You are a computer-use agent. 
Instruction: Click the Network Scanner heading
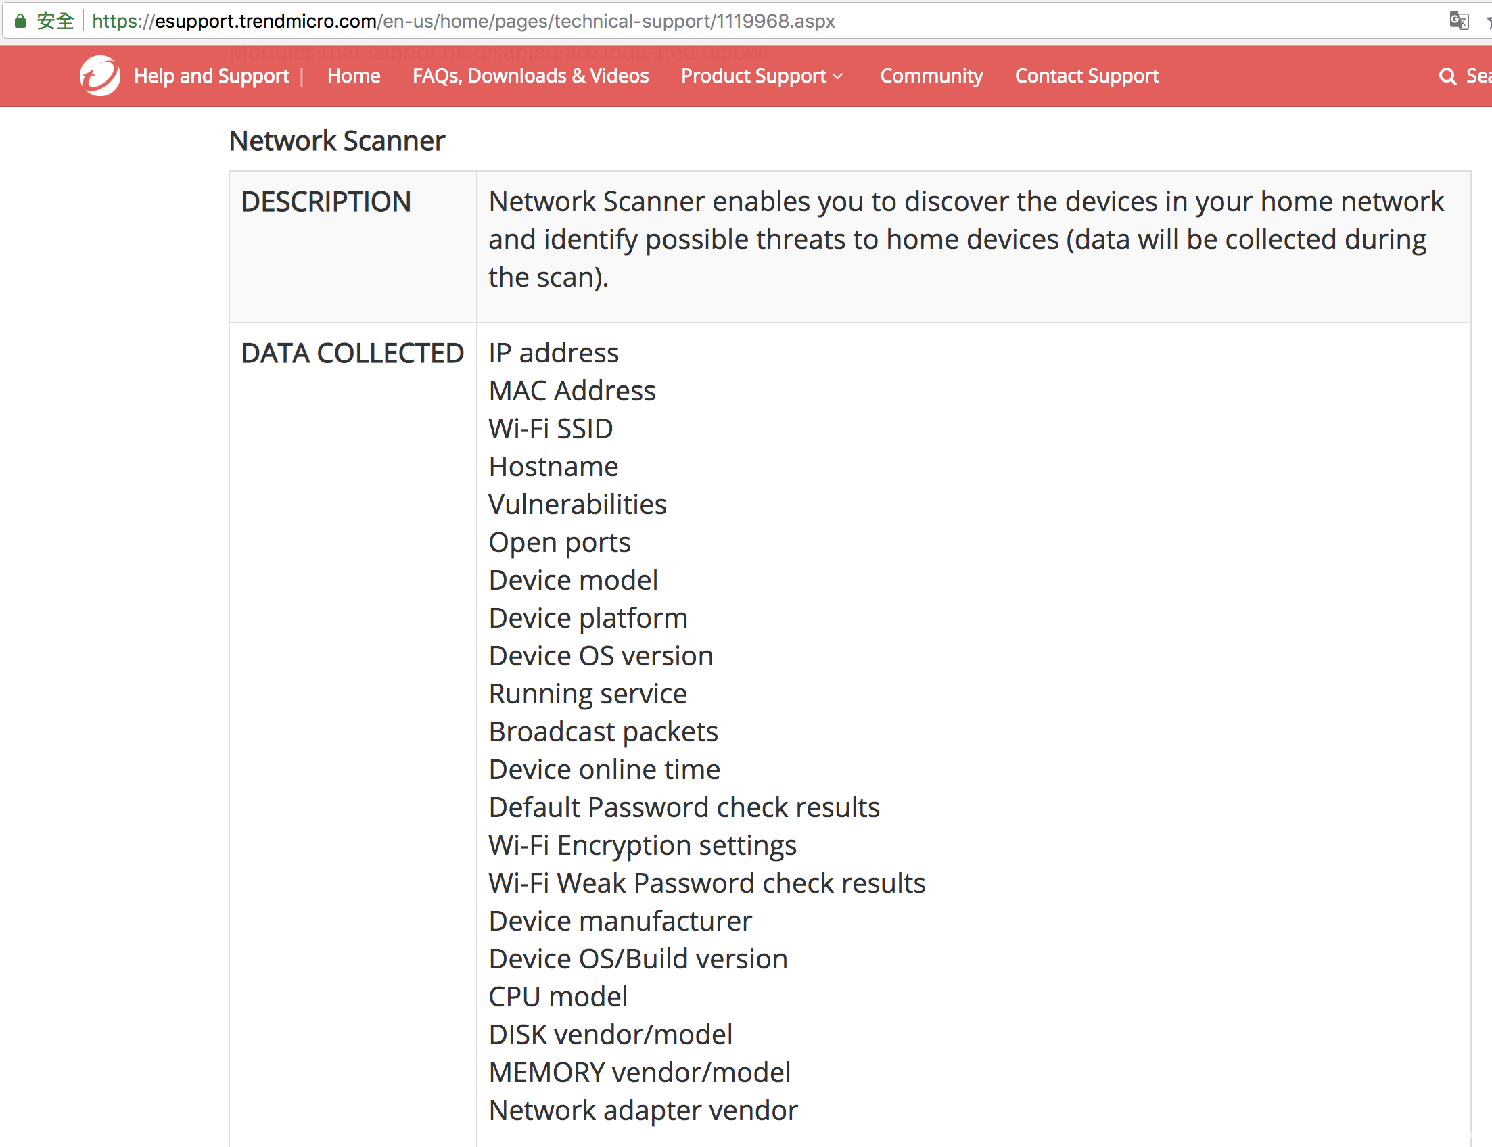(337, 141)
